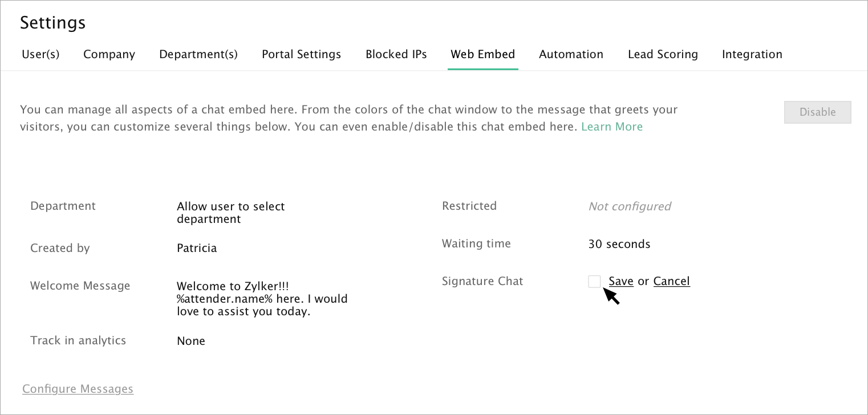The height and width of the screenshot is (415, 868).
Task: Click the 30 seconds waiting time value
Action: point(619,244)
